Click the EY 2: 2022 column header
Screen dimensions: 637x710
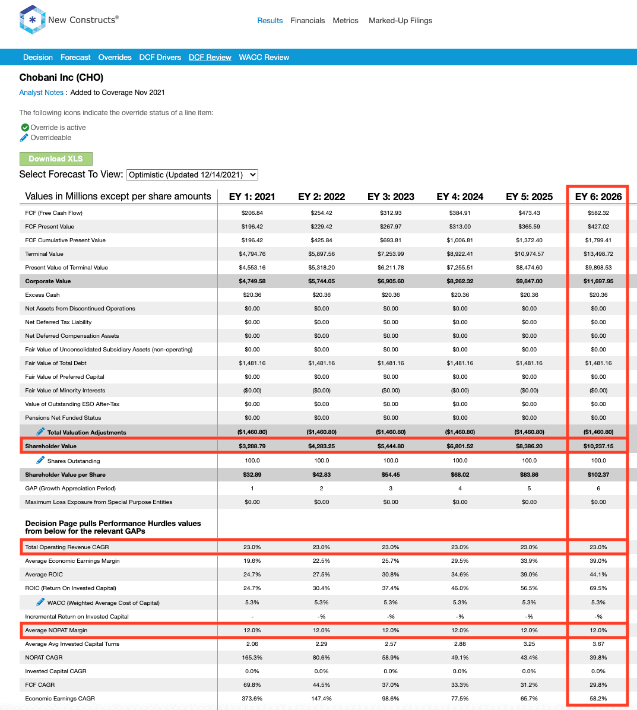pyautogui.click(x=321, y=196)
